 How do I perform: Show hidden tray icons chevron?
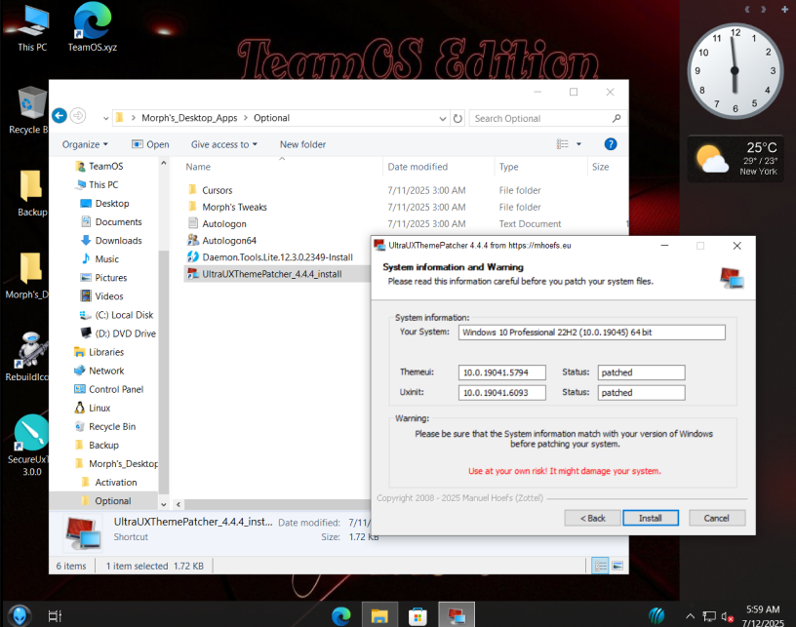click(690, 616)
